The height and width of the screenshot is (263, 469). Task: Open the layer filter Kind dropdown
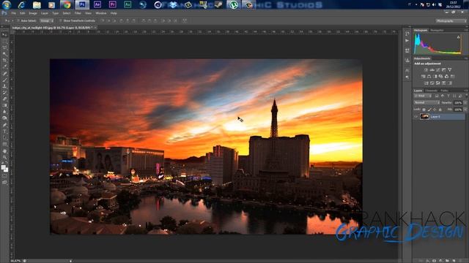tap(423, 96)
